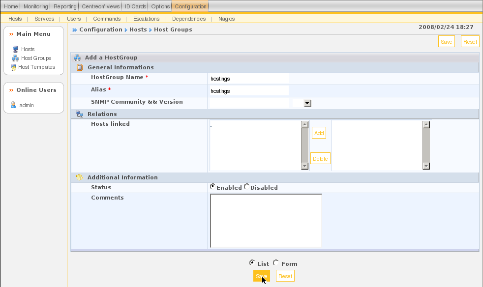Click the top Save button
Screen dimensions: 483x287
(x=446, y=42)
